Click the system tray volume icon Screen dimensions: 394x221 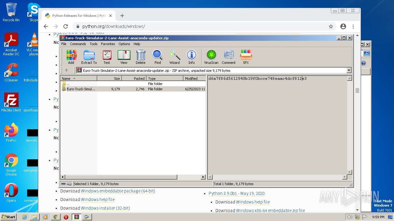350,217
